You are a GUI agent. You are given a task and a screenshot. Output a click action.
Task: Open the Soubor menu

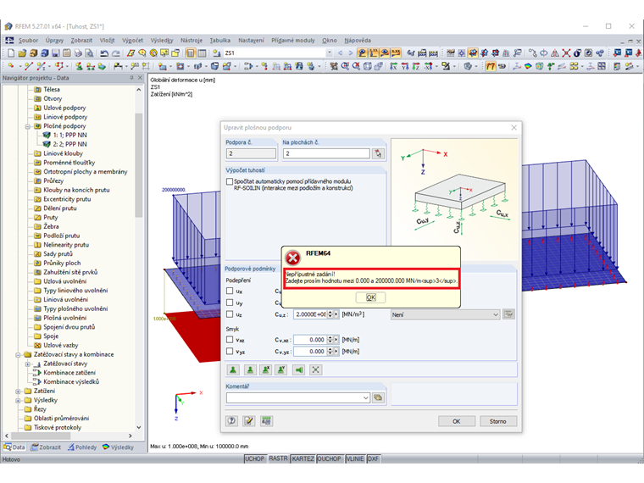pos(28,41)
